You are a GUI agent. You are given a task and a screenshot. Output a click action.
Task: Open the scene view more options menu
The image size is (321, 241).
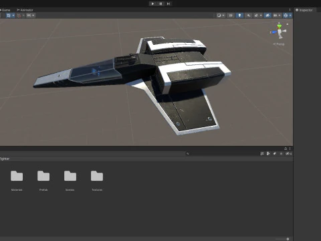(x=290, y=10)
